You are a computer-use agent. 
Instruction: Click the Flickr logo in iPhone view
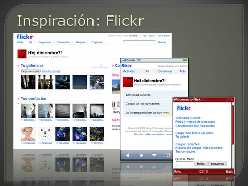pyautogui.click(x=127, y=66)
